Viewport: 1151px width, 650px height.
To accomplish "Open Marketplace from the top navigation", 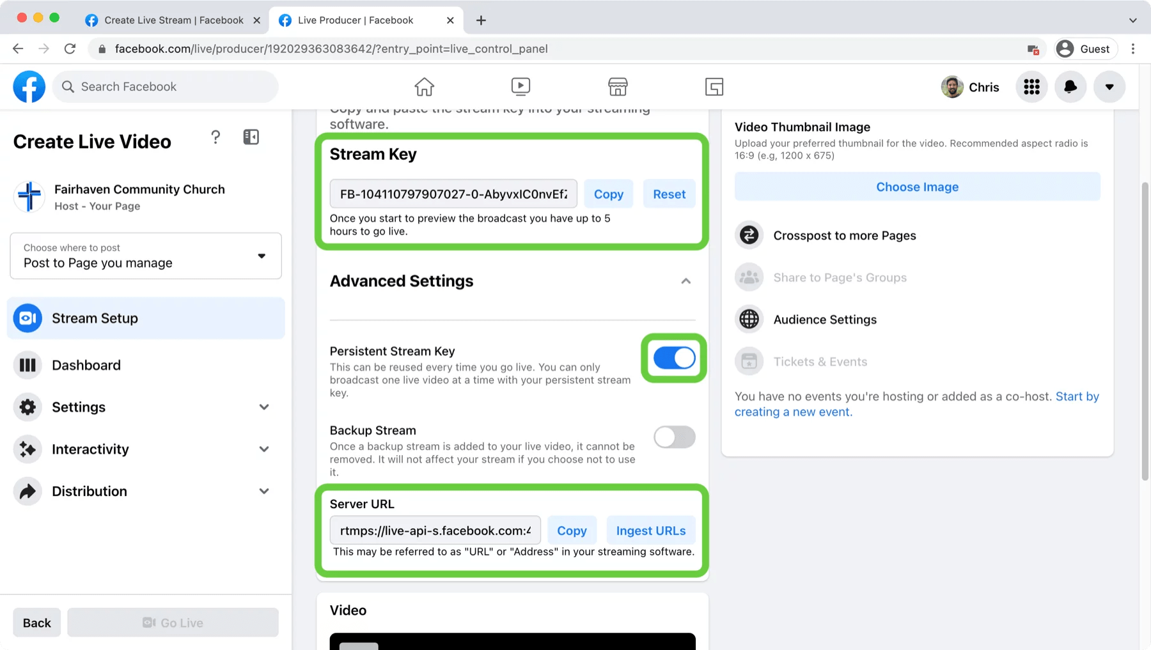I will (617, 86).
